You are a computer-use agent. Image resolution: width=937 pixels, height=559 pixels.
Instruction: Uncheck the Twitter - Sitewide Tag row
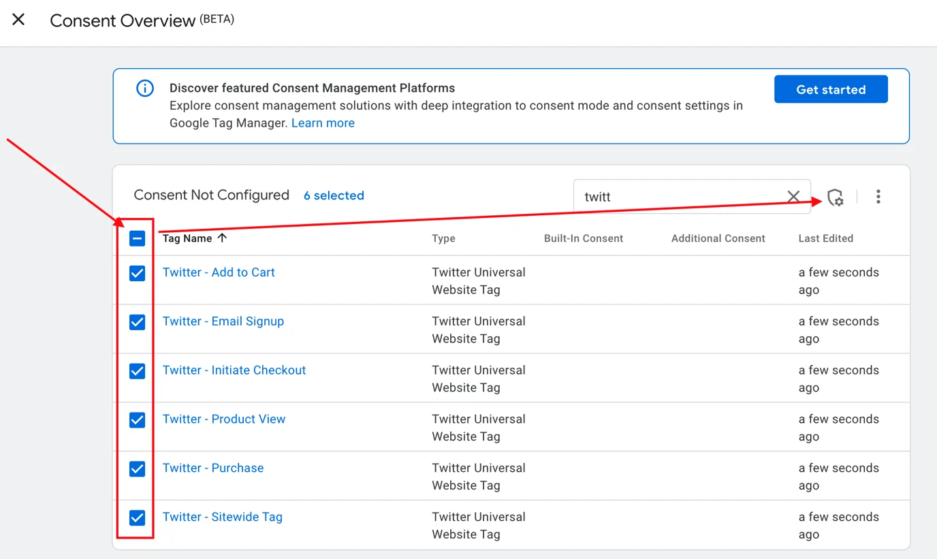(x=137, y=518)
